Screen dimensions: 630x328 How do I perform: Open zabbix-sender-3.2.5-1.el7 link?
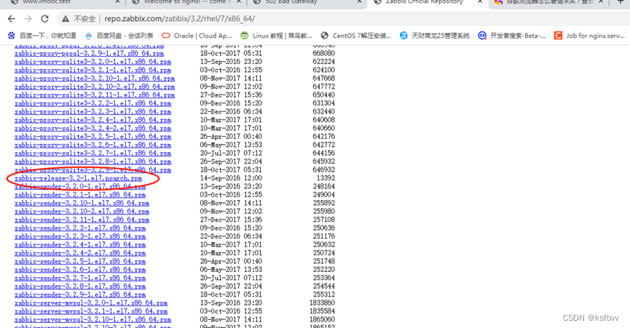[x=80, y=261]
